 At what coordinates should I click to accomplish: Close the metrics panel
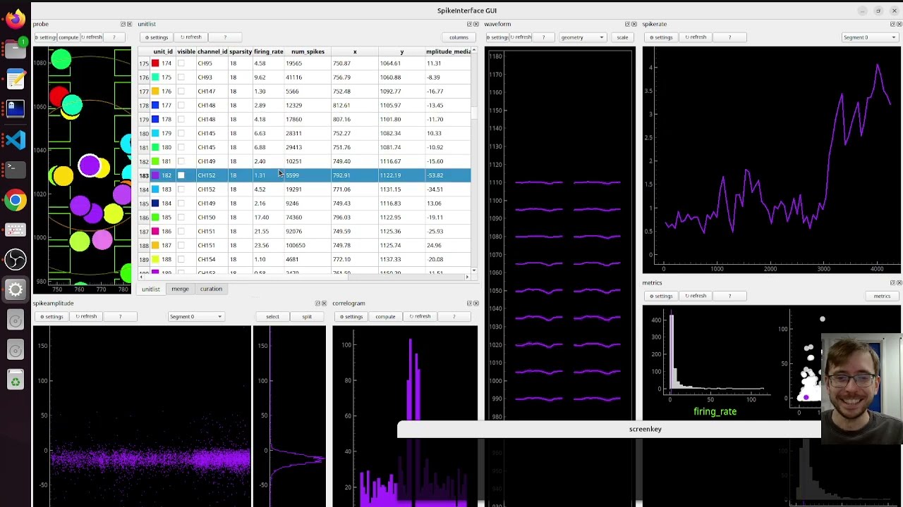(899, 282)
